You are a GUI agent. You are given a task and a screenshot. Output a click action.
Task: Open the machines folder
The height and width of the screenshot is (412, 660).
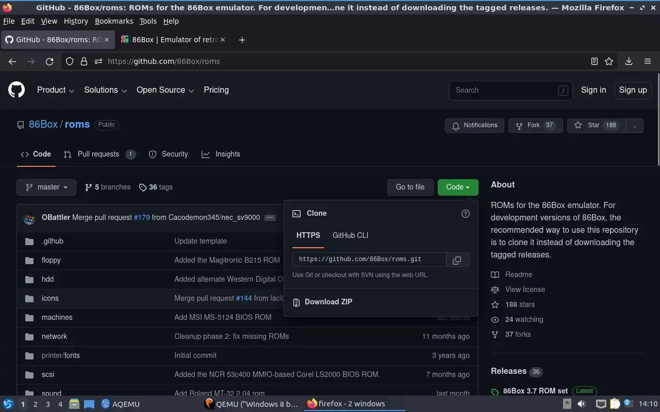[57, 317]
